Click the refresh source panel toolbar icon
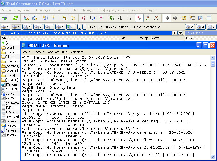This screenshot has width=217, height=161. (x=15, y=18)
